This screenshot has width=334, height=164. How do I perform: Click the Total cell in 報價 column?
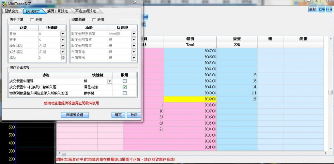(190, 45)
